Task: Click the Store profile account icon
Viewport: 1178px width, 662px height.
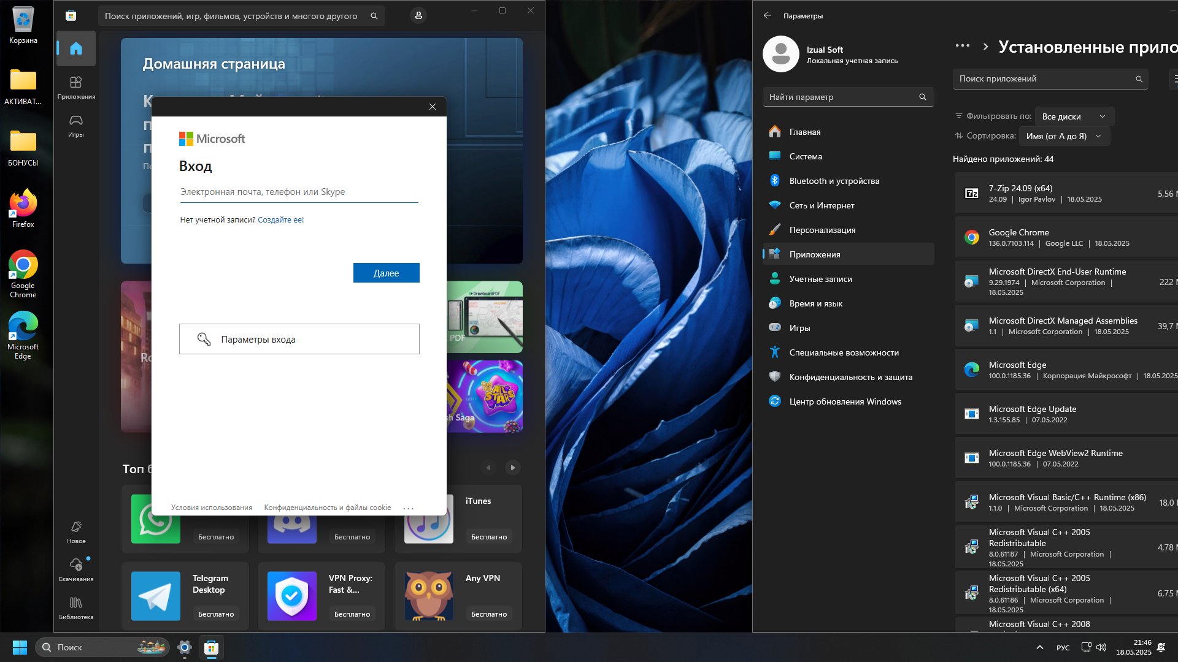Action: click(418, 16)
